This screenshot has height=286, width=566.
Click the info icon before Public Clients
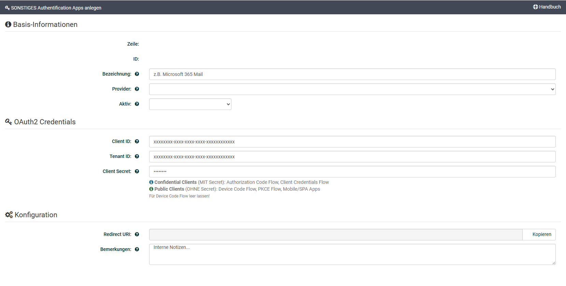[151, 189]
